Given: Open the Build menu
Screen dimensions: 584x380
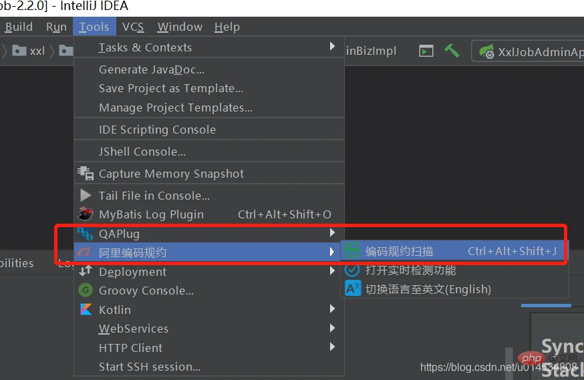Looking at the screenshot, I should 19,27.
